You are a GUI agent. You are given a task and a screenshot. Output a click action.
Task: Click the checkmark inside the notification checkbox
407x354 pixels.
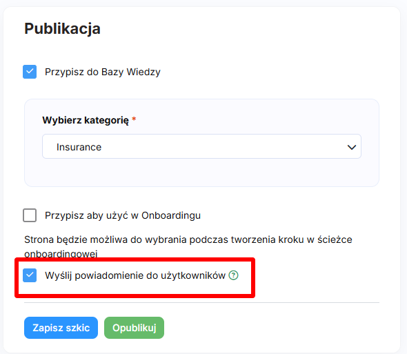pos(30,275)
